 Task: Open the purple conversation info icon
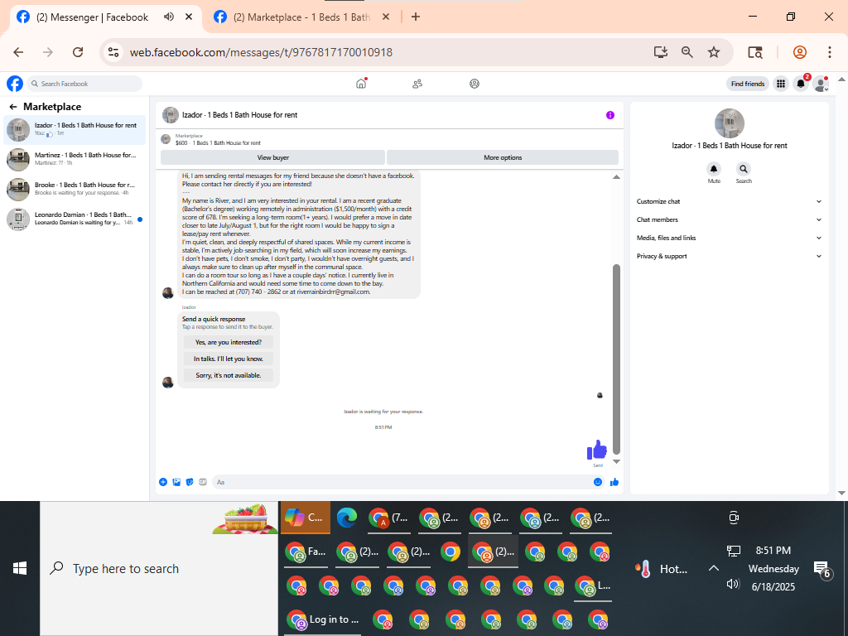tap(610, 115)
